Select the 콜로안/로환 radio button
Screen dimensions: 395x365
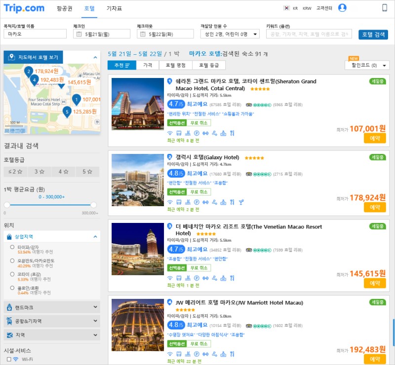point(12,288)
